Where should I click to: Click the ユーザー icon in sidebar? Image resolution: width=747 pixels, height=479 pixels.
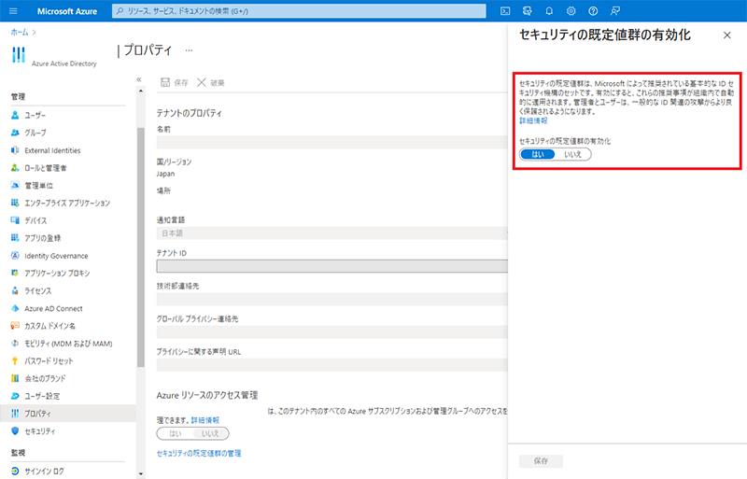15,115
